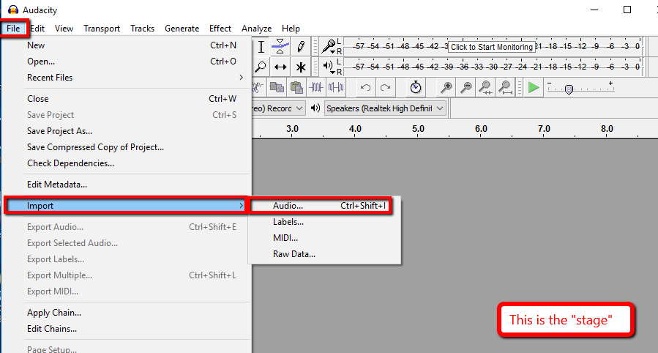The width and height of the screenshot is (658, 353).
Task: Open the View menu
Action: [64, 29]
